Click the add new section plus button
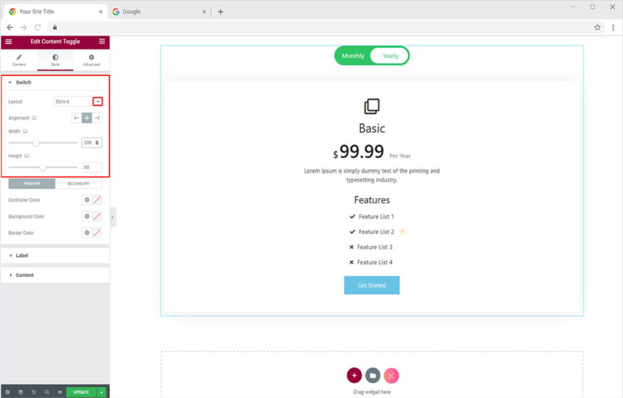Viewport: 623px width, 398px height. [x=354, y=376]
